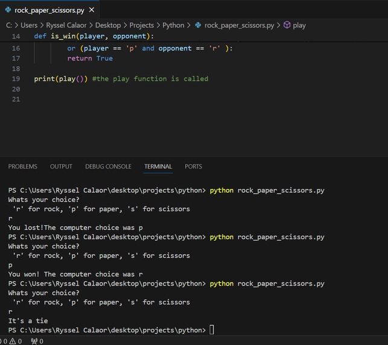Click the cube symbol icon beside play
This screenshot has height=345, width=388.
[x=287, y=25]
